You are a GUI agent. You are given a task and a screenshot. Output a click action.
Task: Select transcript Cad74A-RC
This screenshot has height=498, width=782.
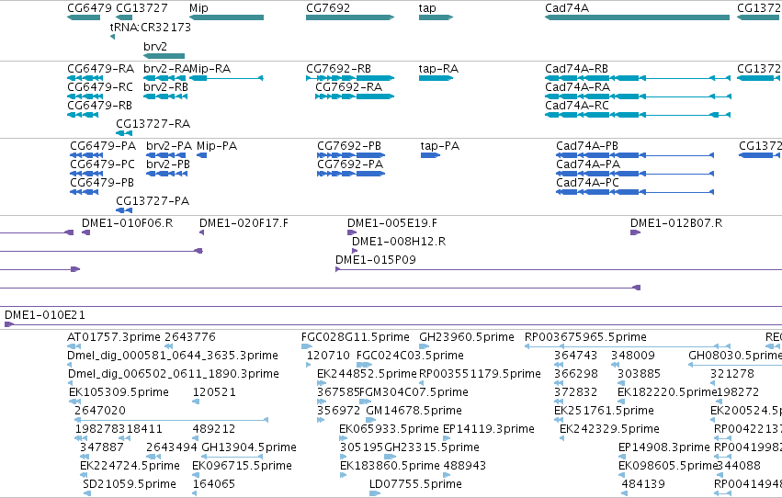click(x=638, y=115)
